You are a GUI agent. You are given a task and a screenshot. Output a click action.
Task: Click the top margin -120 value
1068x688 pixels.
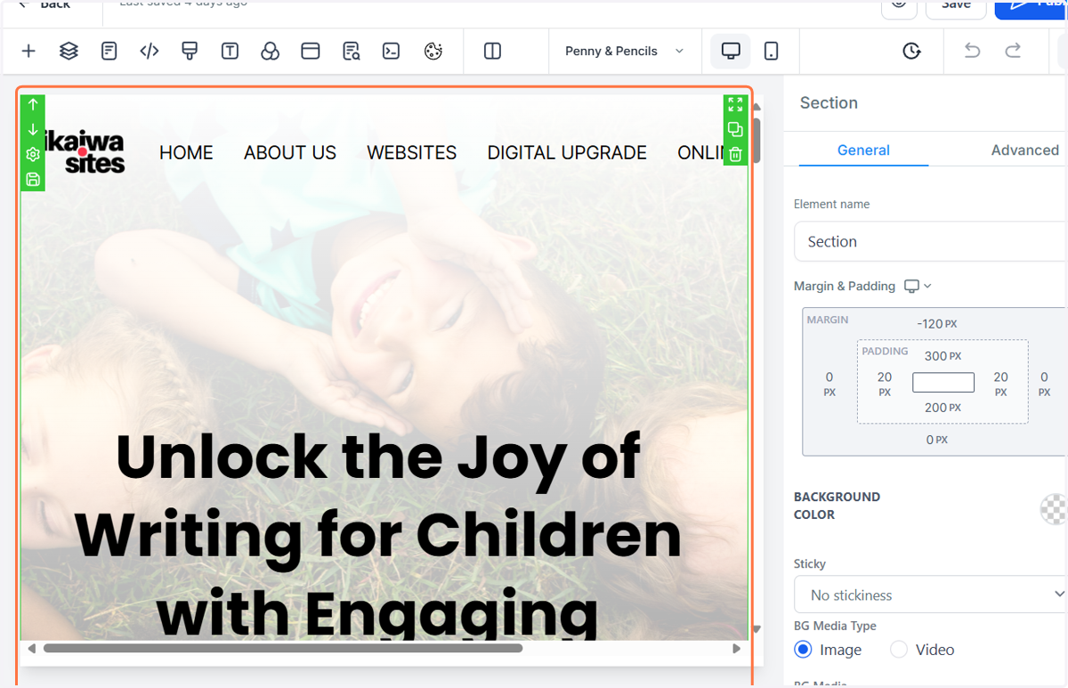936,324
